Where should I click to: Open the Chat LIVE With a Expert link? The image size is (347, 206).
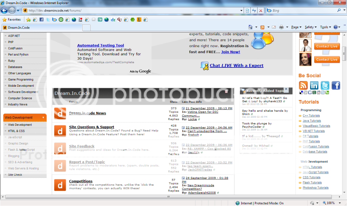coord(237,65)
